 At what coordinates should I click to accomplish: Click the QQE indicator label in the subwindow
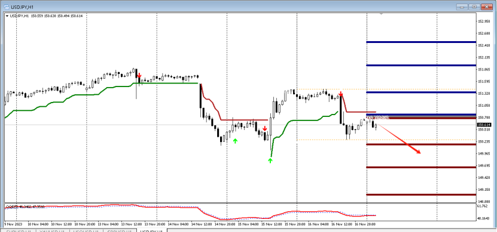(x=25, y=206)
